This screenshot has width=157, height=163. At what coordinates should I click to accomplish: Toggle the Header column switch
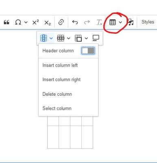click(x=88, y=51)
